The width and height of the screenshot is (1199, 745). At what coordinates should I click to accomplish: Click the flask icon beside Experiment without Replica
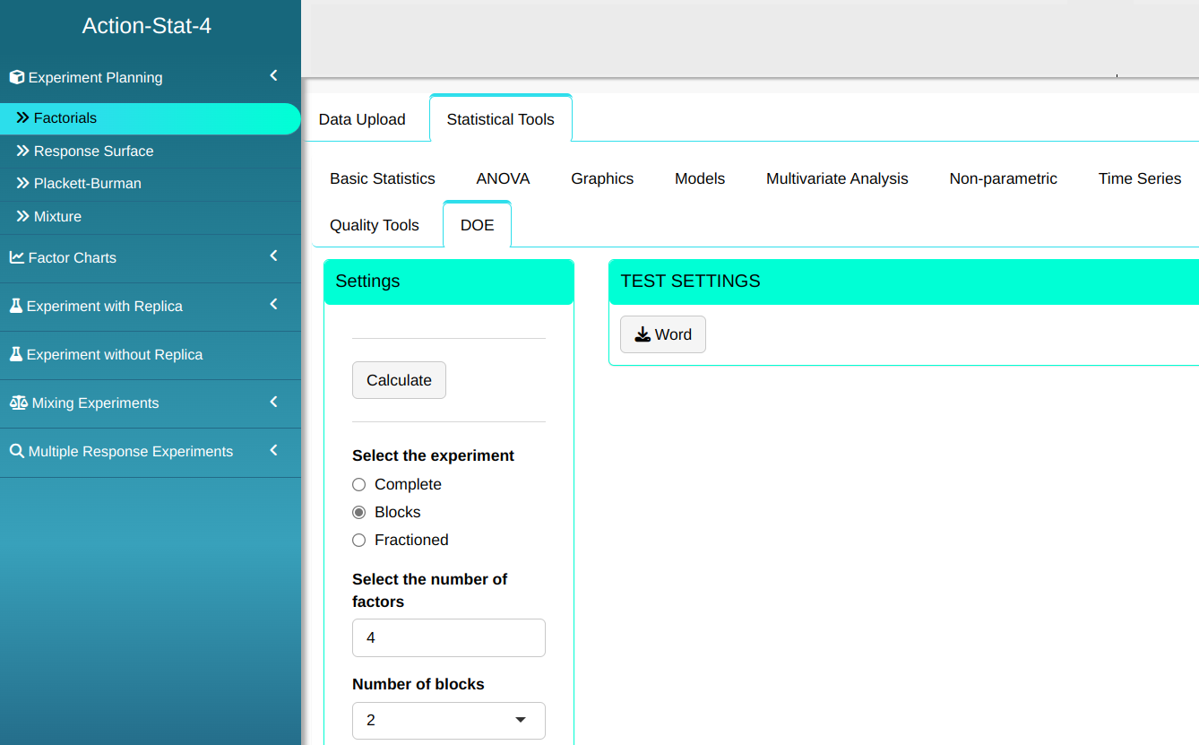click(15, 354)
